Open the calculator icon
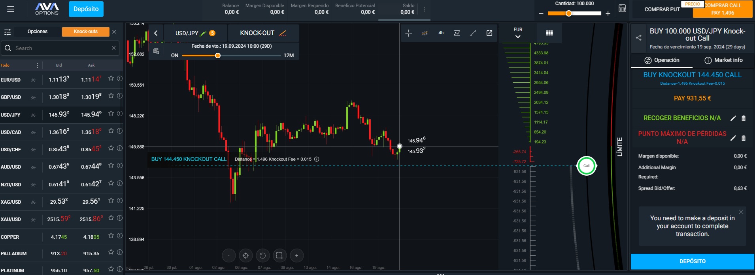 point(622,9)
